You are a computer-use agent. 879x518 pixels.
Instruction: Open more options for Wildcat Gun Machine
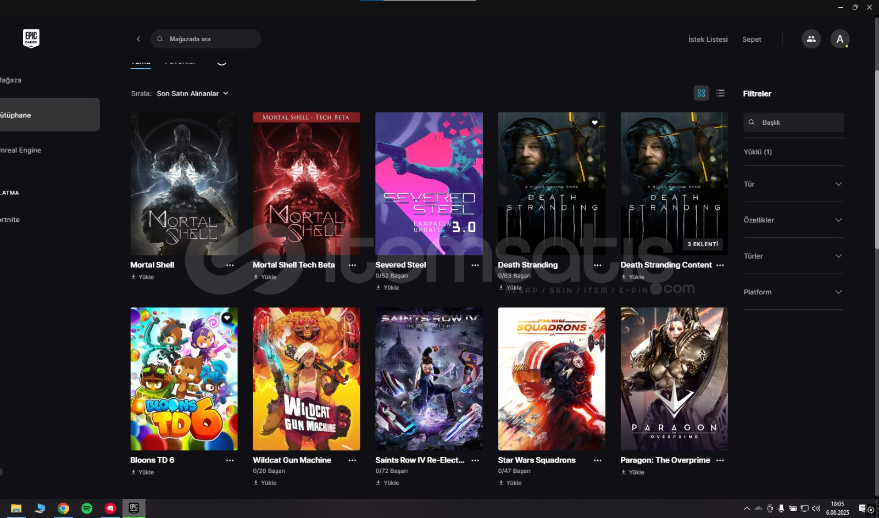[x=353, y=460]
